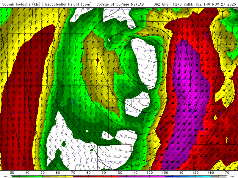Click the dark blue swatch just after 130

(x=169, y=177)
